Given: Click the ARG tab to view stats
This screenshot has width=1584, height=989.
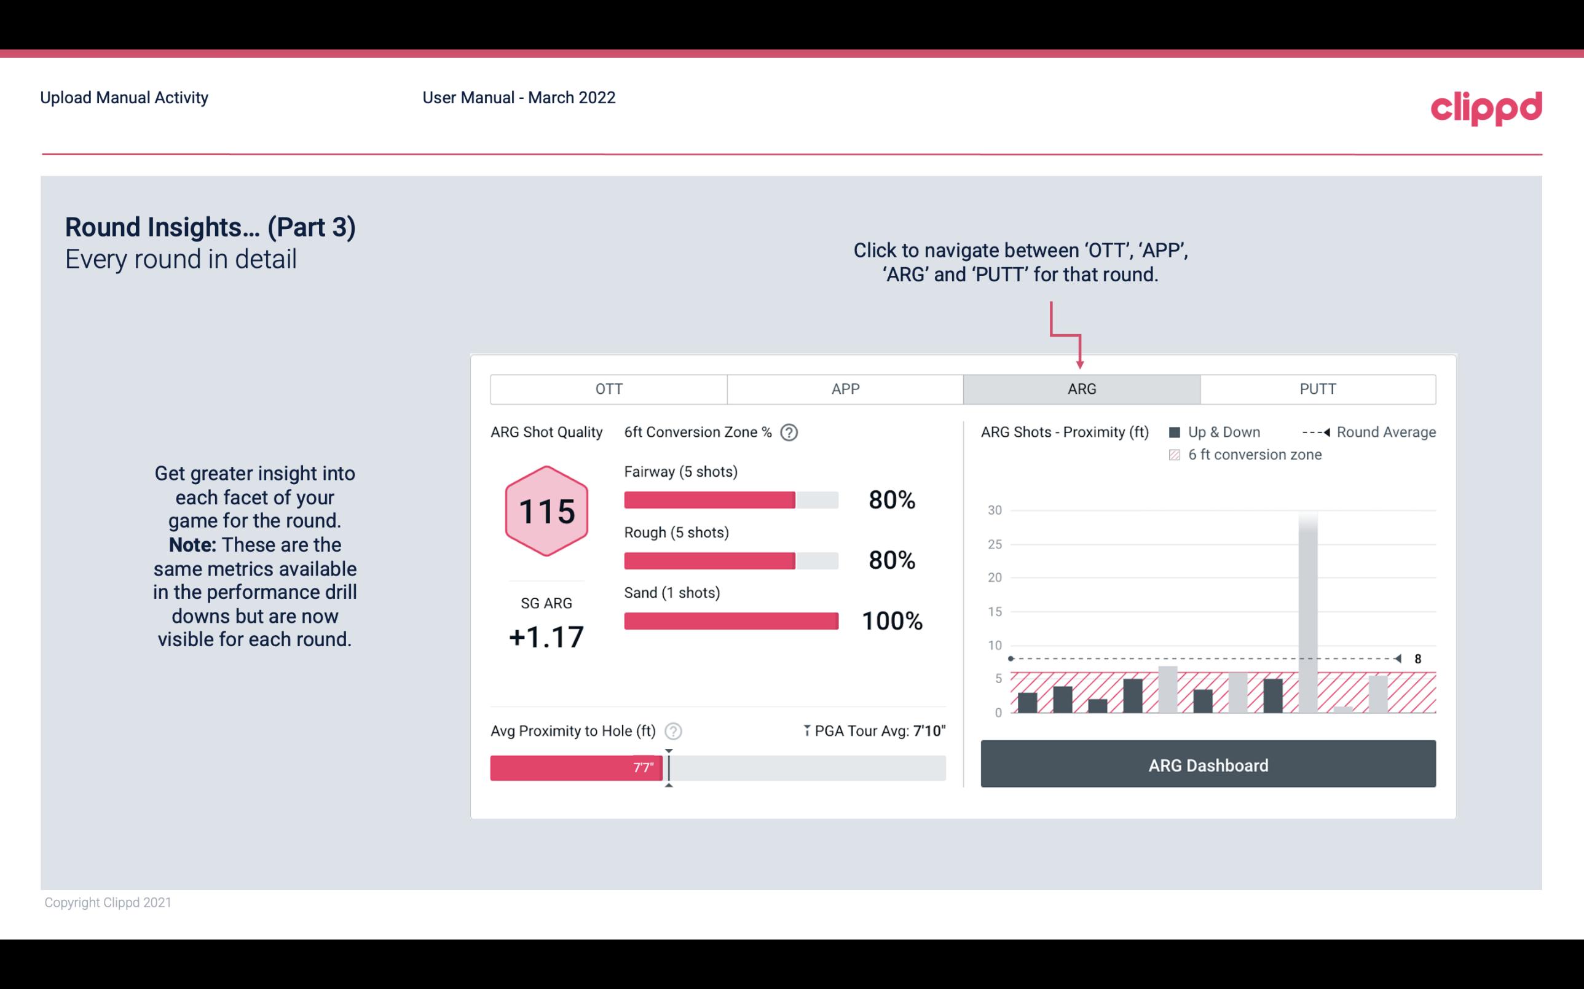Looking at the screenshot, I should (x=1079, y=389).
